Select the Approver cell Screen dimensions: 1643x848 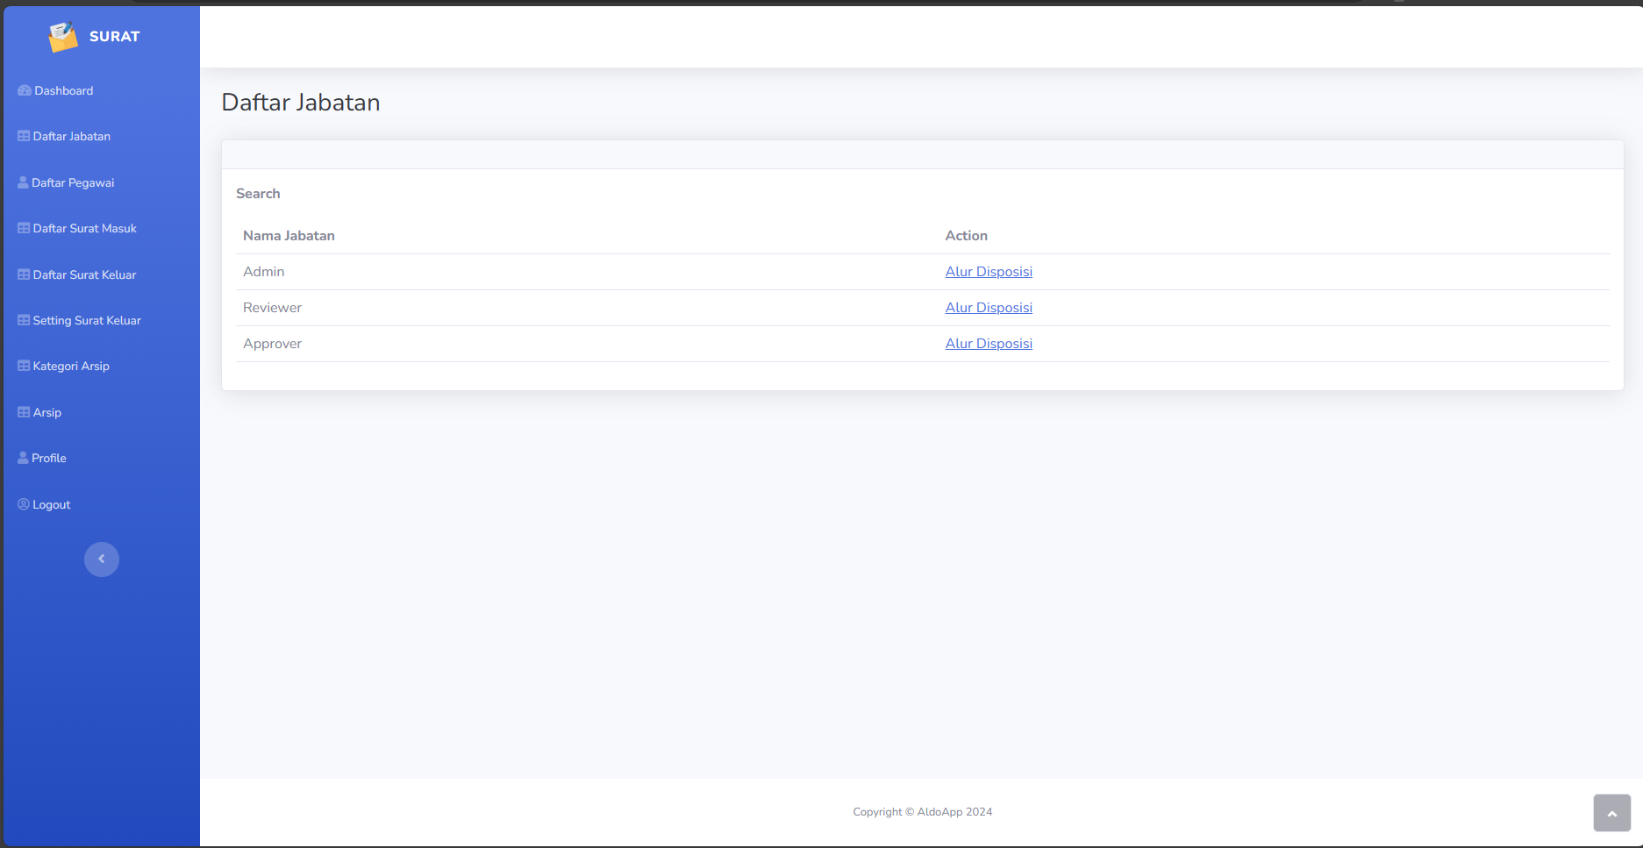[272, 344]
